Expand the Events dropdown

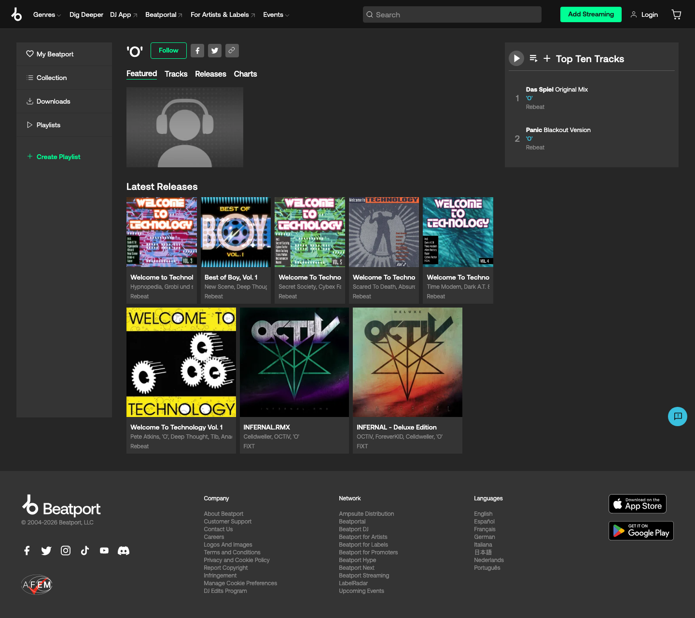[276, 15]
